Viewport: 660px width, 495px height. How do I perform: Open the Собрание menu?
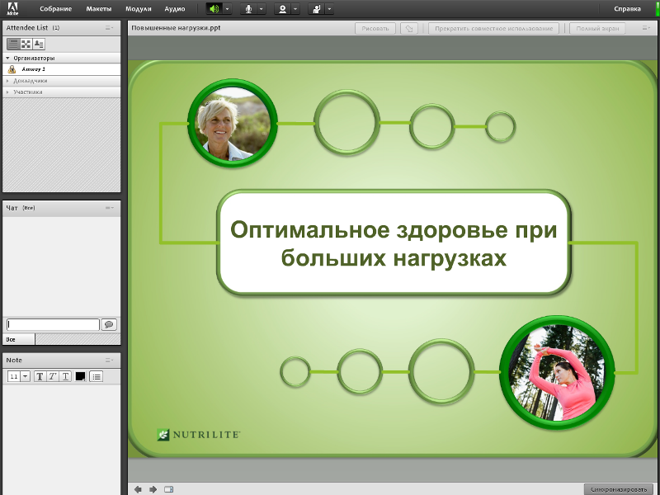[x=56, y=9]
